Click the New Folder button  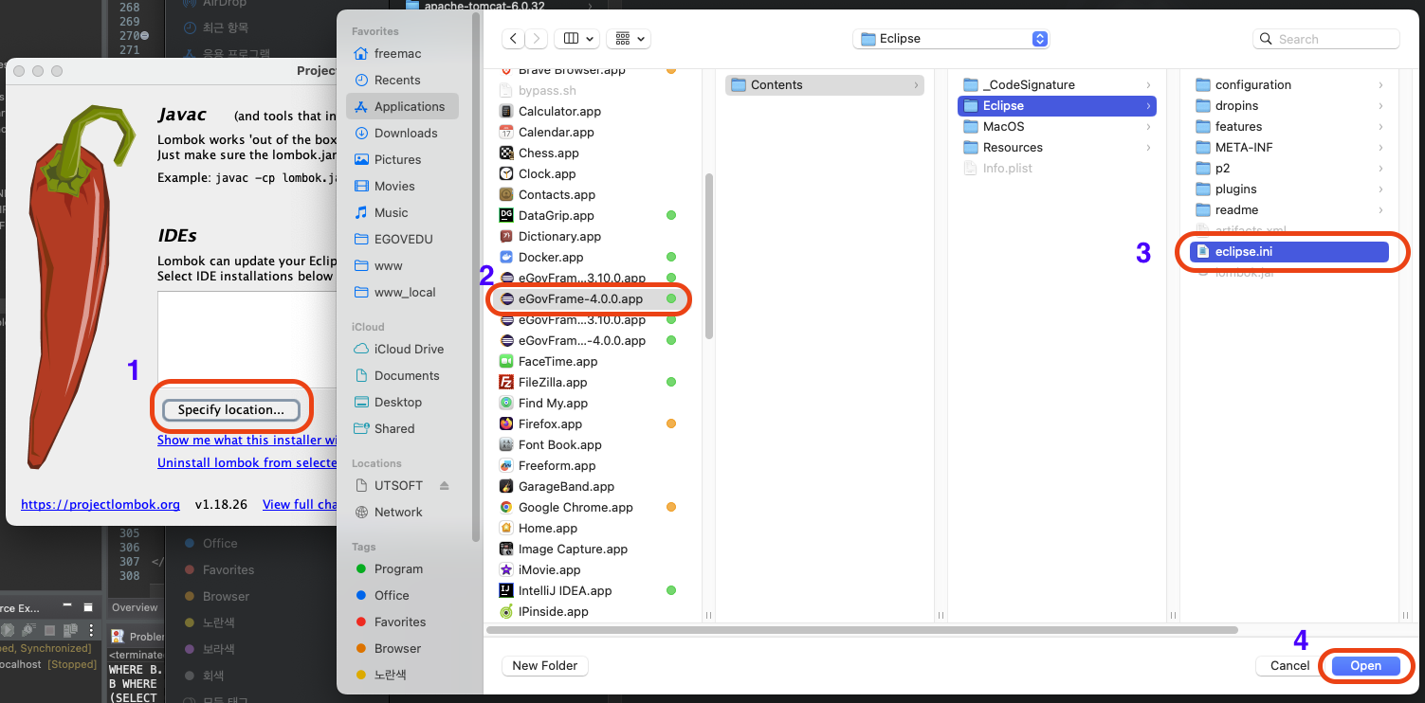[x=544, y=665]
